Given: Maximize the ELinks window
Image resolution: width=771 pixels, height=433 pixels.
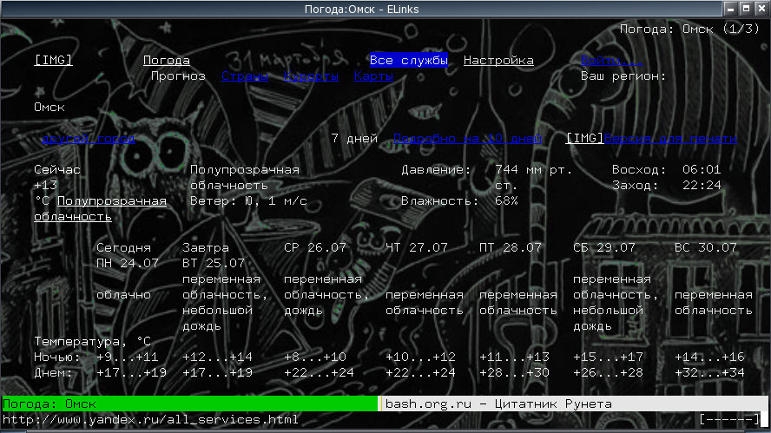Looking at the screenshot, I should [746, 8].
